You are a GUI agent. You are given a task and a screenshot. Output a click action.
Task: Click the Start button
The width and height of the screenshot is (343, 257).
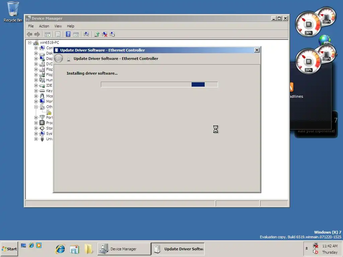click(9, 249)
